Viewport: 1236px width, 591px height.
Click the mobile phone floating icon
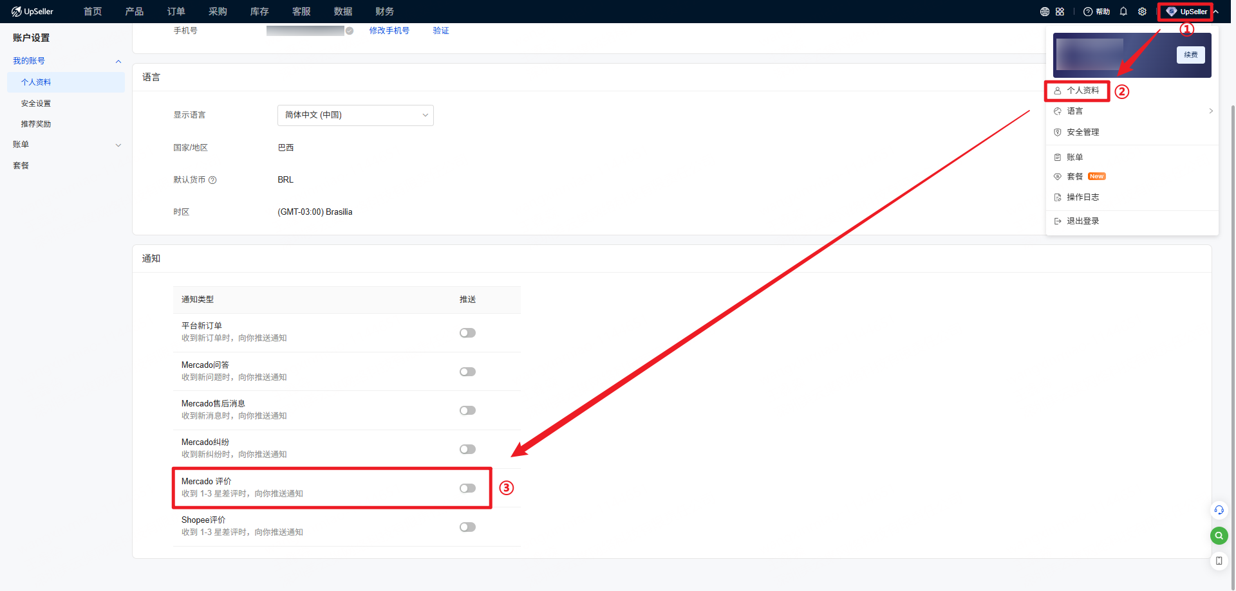(1219, 561)
